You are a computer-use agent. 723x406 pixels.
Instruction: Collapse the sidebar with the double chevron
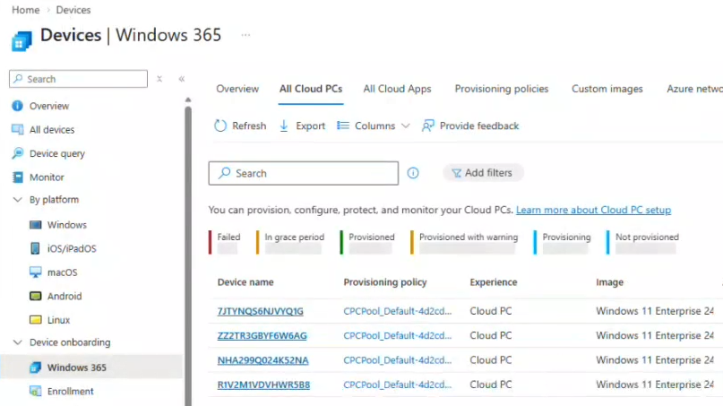(182, 79)
